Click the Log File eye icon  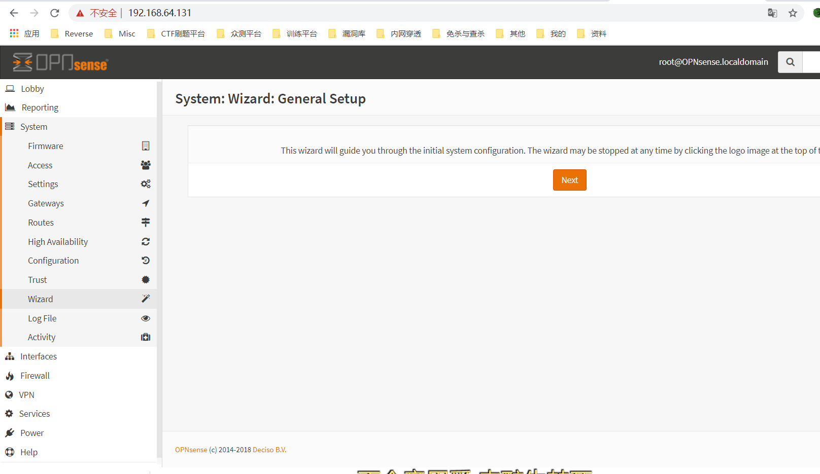click(x=146, y=318)
